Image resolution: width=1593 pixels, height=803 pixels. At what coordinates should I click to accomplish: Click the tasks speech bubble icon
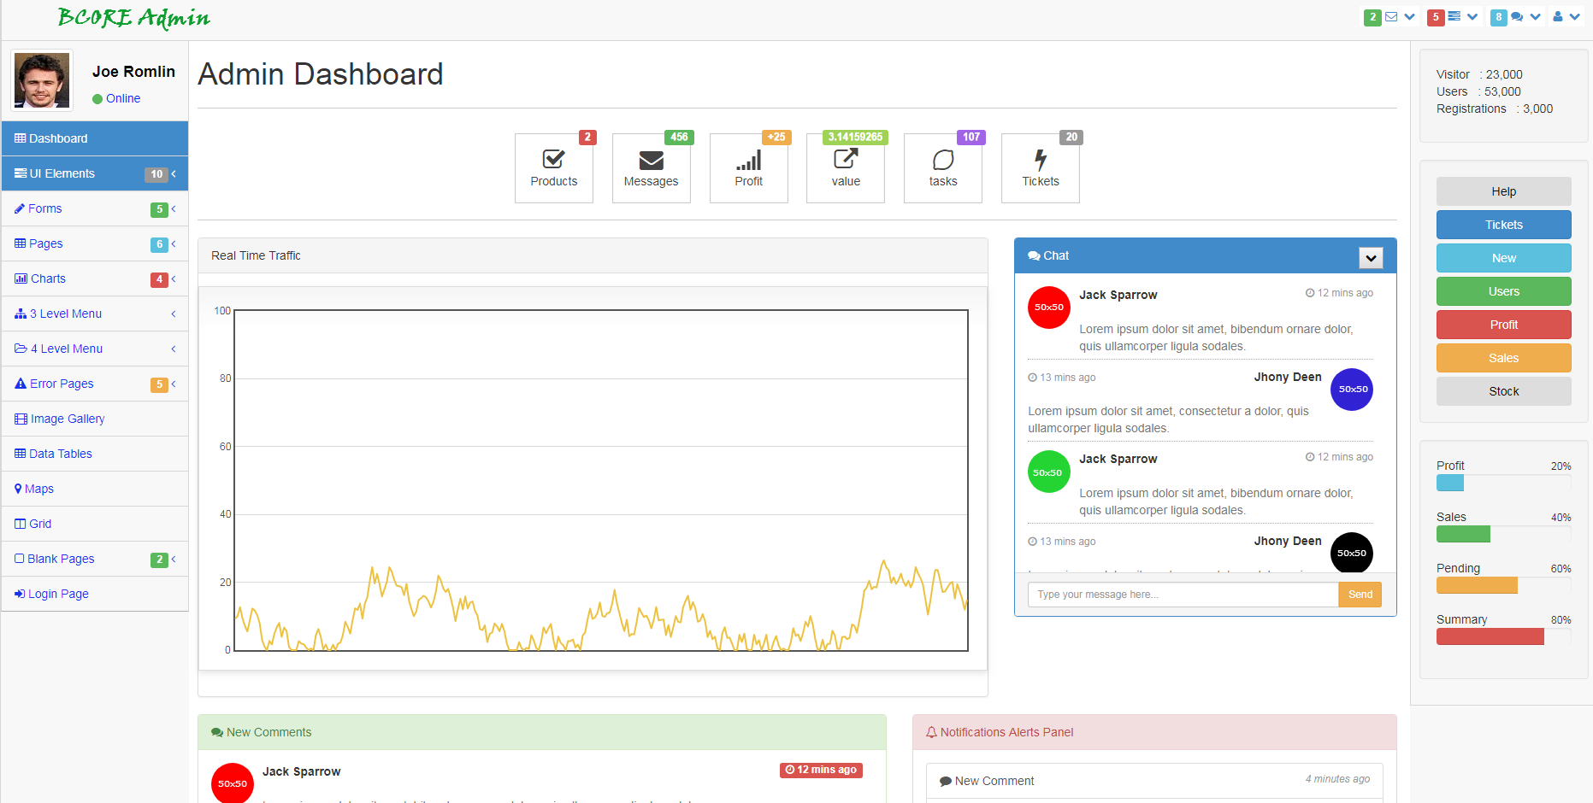[x=942, y=160]
